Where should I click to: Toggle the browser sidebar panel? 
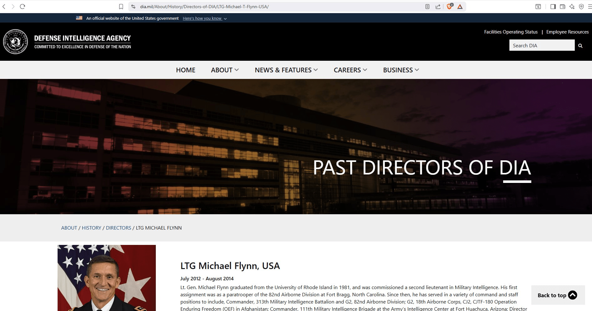553,7
